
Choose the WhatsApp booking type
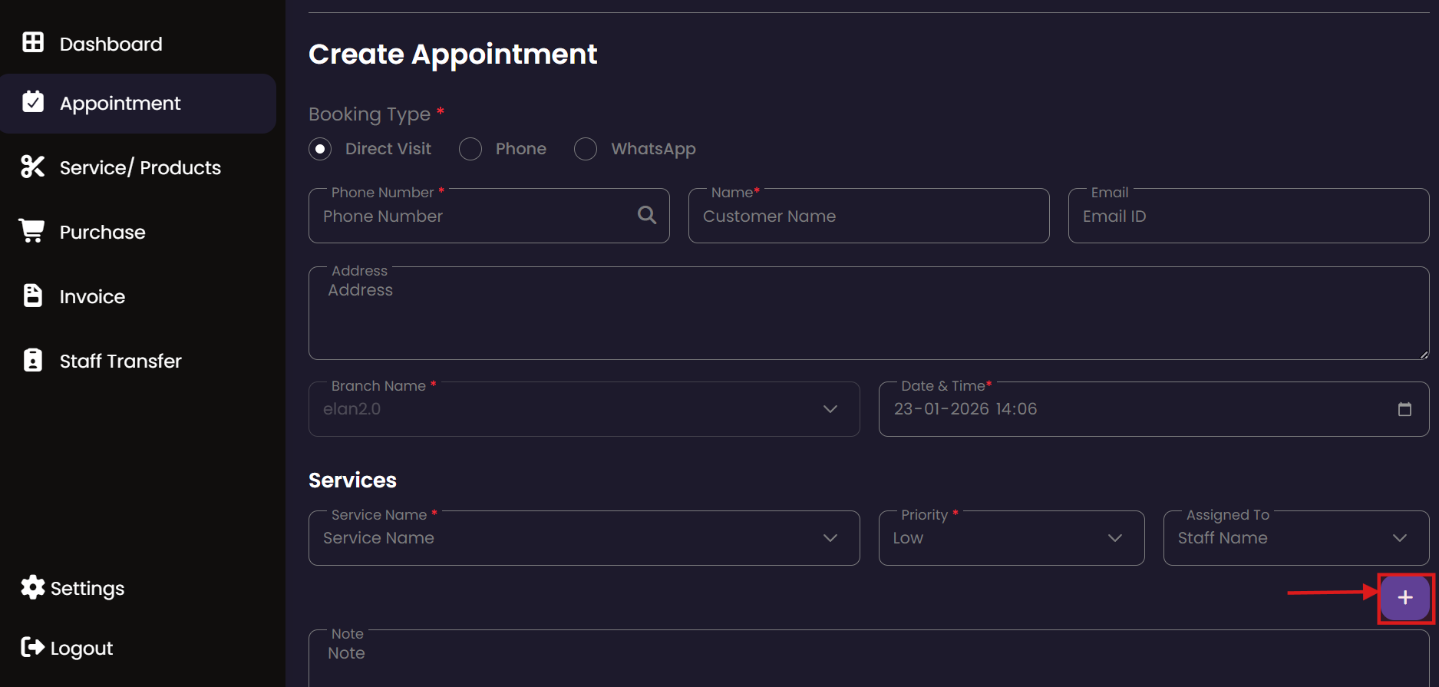pyautogui.click(x=586, y=149)
